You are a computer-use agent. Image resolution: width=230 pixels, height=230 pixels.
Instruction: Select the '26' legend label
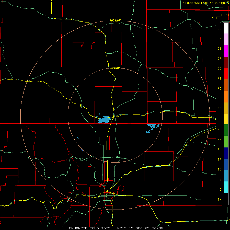[x=220, y=129]
